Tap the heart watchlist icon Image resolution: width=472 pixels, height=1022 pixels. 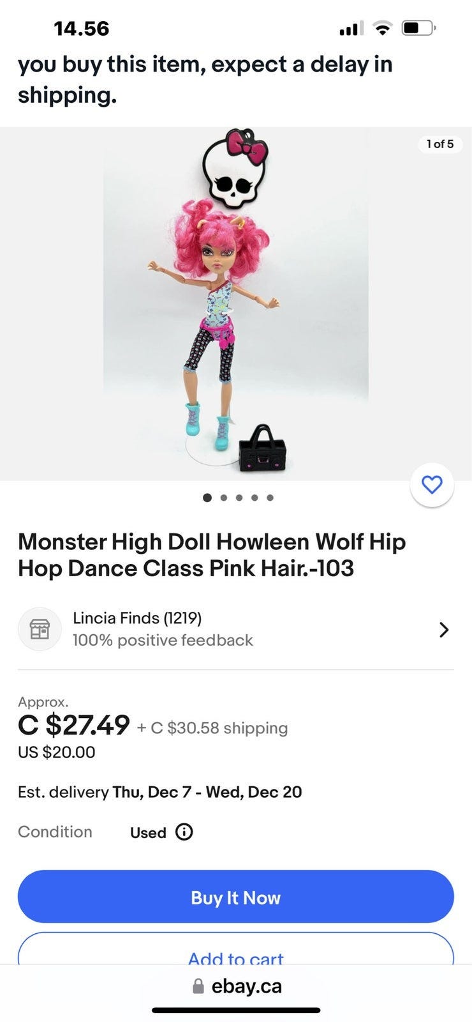432,485
